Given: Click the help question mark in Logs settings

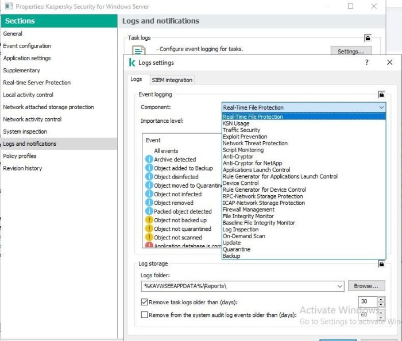Looking at the screenshot, I should (x=367, y=62).
